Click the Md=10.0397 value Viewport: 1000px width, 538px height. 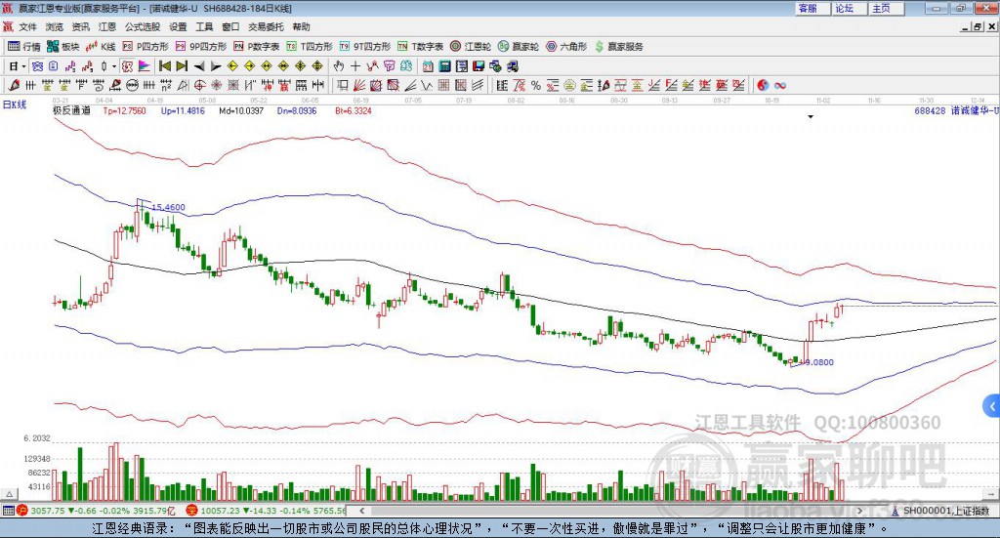click(241, 111)
